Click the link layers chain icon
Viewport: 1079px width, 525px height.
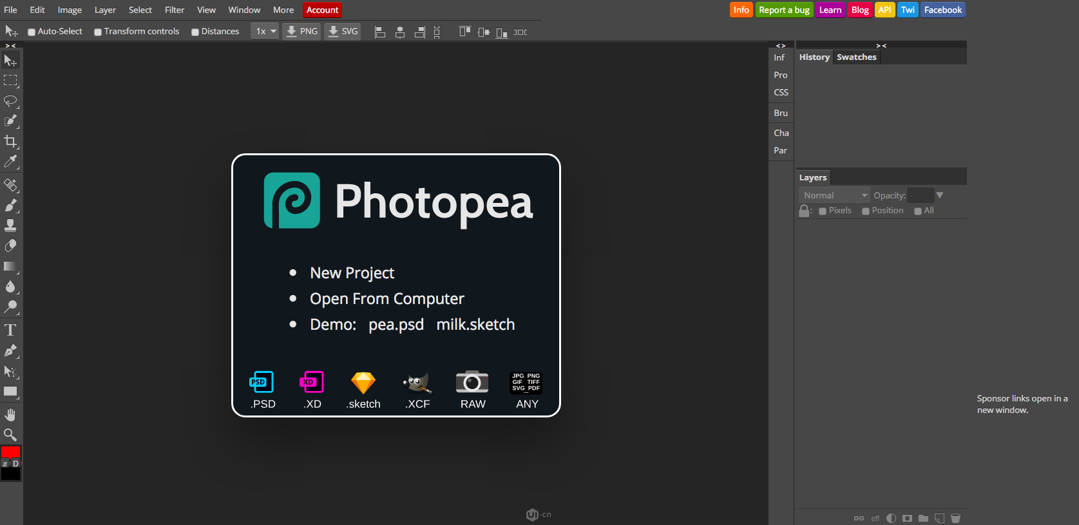859,518
